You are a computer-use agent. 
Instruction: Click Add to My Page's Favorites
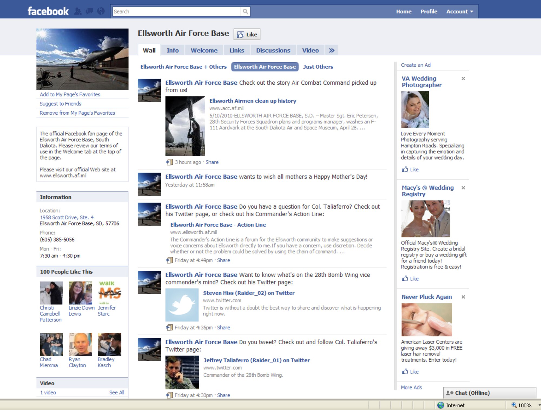click(70, 94)
